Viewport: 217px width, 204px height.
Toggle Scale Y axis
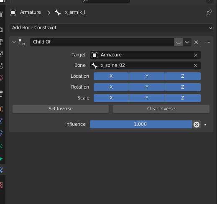pyautogui.click(x=147, y=98)
